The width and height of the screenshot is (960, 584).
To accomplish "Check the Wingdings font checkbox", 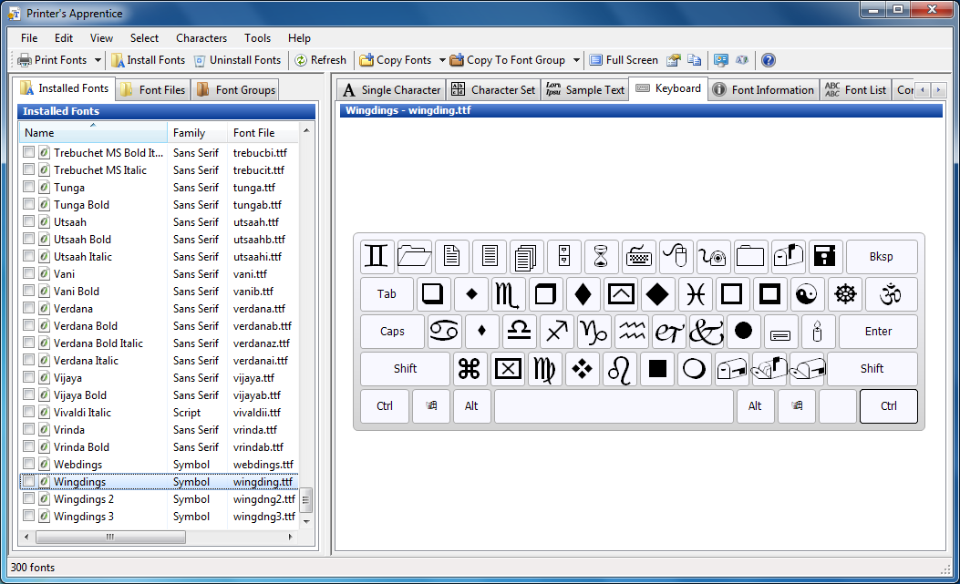I will [x=29, y=482].
